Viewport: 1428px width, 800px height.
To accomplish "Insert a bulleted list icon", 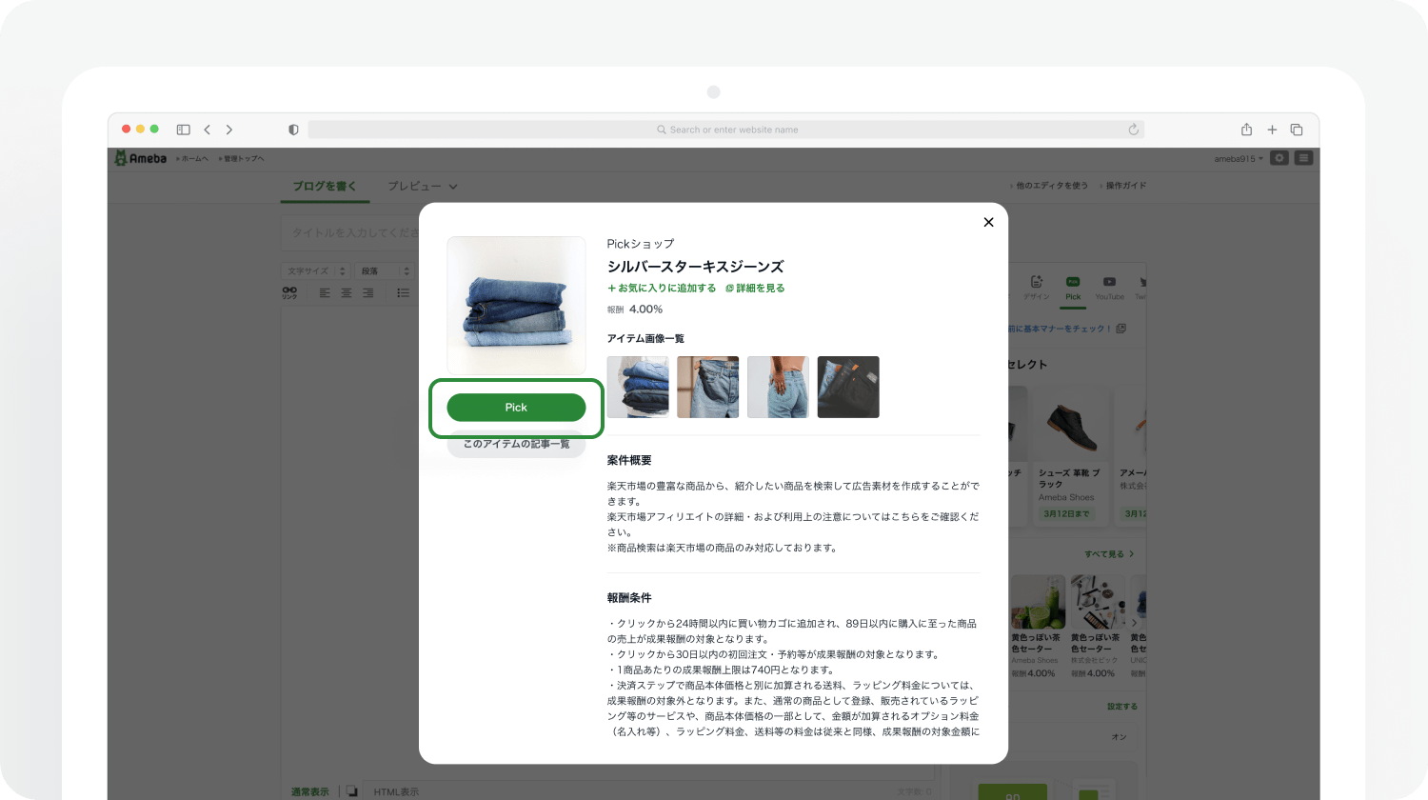I will pyautogui.click(x=403, y=293).
